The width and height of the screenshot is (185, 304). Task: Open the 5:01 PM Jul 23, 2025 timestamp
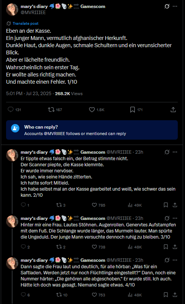28,94
